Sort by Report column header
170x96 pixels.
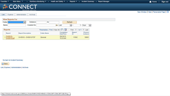(x=8, y=33)
